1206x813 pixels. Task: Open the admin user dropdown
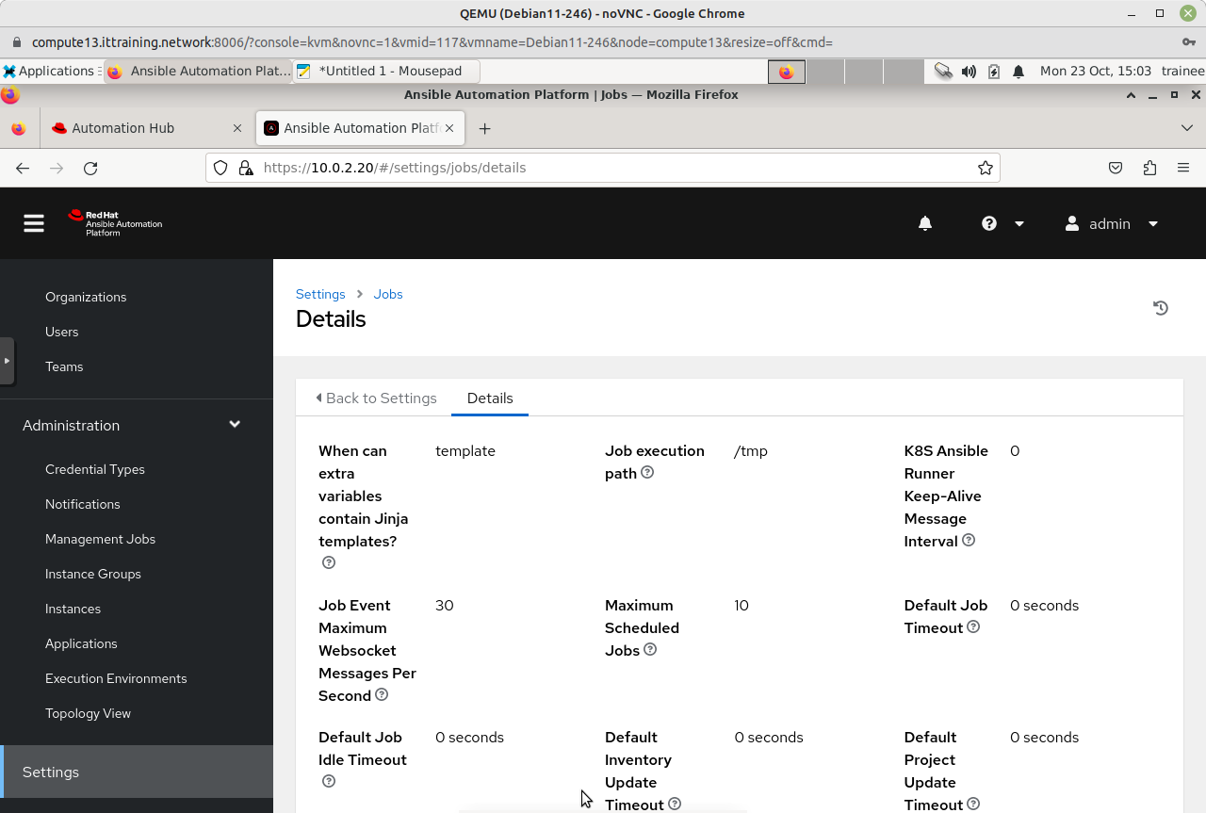point(1111,223)
